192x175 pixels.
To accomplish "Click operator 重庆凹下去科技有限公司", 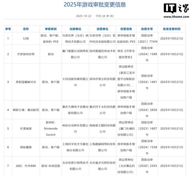I will tap(103, 110).
